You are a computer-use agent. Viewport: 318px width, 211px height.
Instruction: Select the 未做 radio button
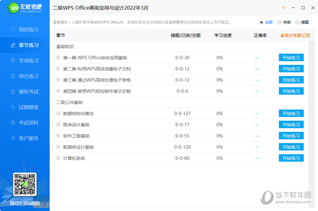279,22
